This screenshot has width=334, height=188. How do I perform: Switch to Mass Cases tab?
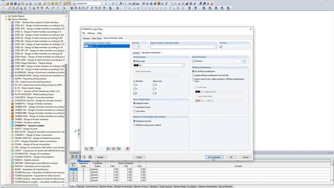97,38
